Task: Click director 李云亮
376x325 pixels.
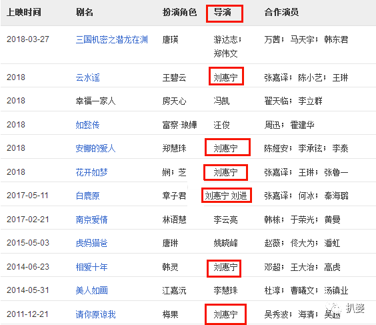Action: (225, 220)
